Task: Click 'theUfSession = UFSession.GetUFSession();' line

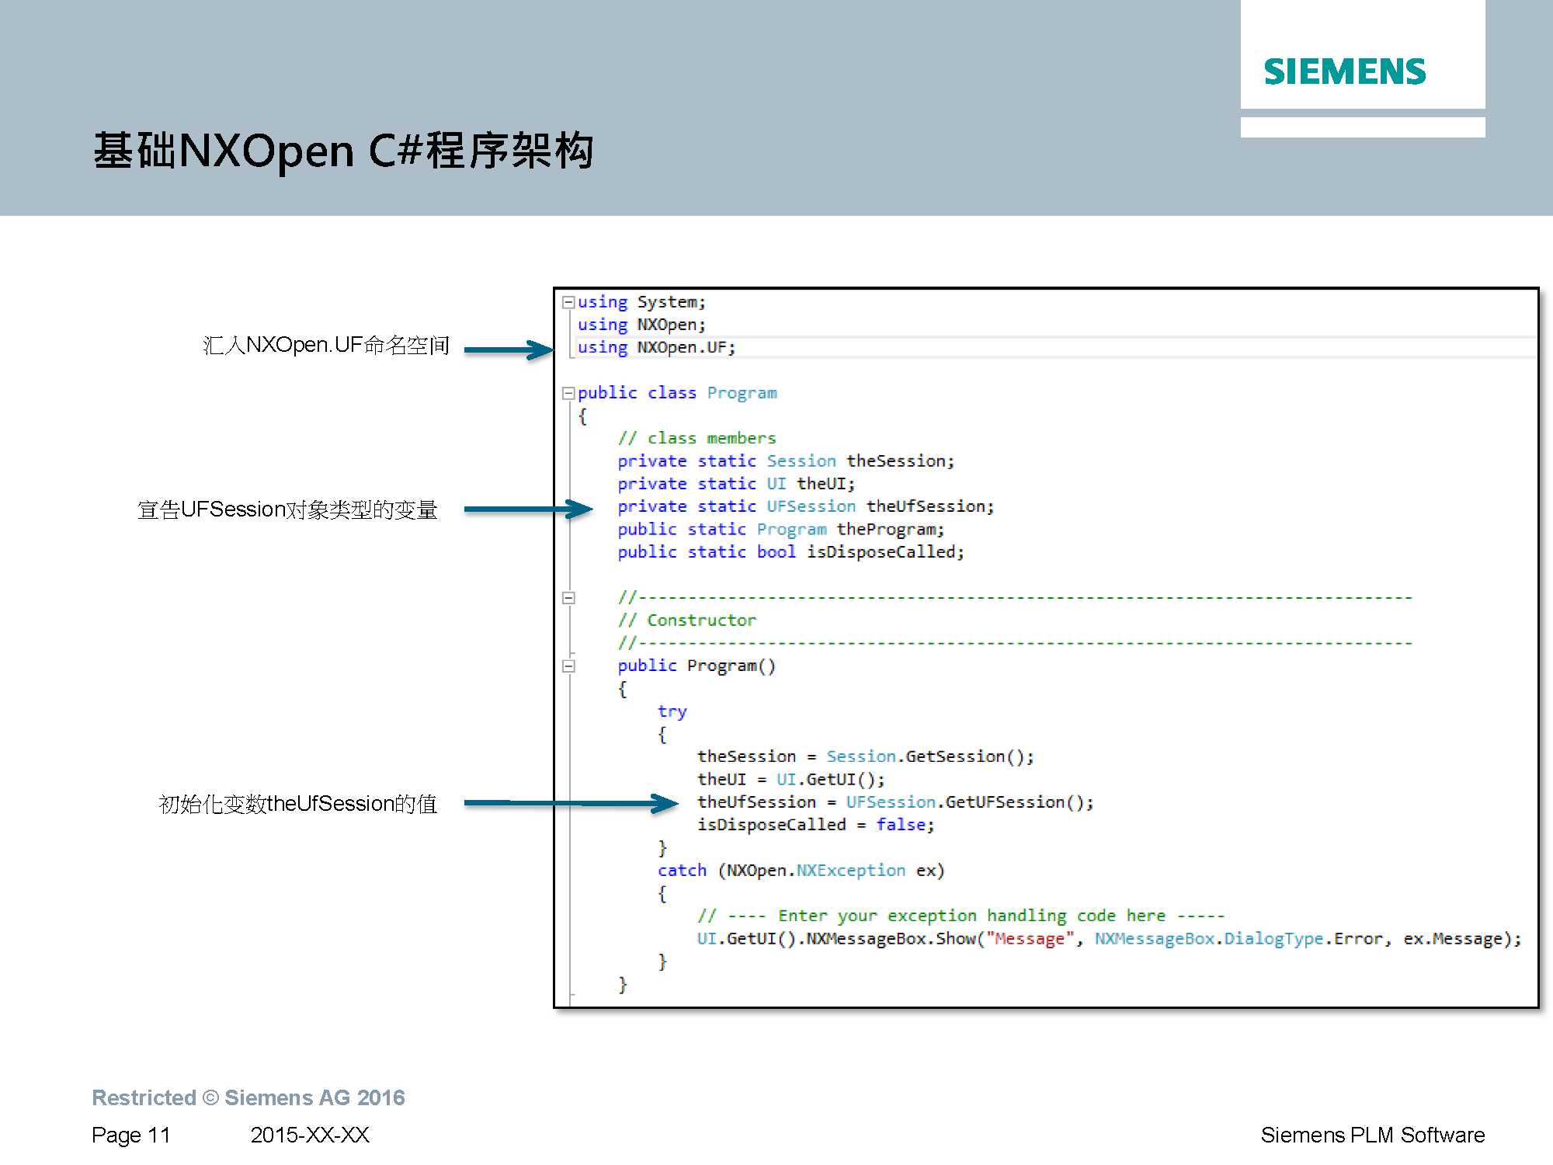Action: pyautogui.click(x=895, y=802)
